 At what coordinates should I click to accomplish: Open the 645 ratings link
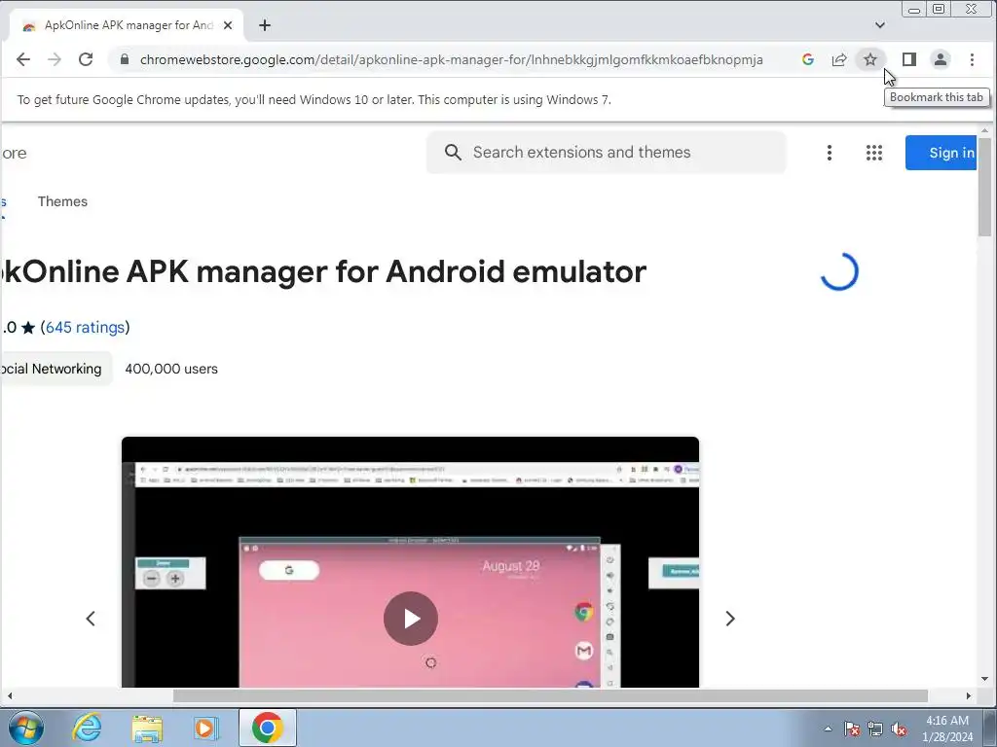pyautogui.click(x=86, y=327)
